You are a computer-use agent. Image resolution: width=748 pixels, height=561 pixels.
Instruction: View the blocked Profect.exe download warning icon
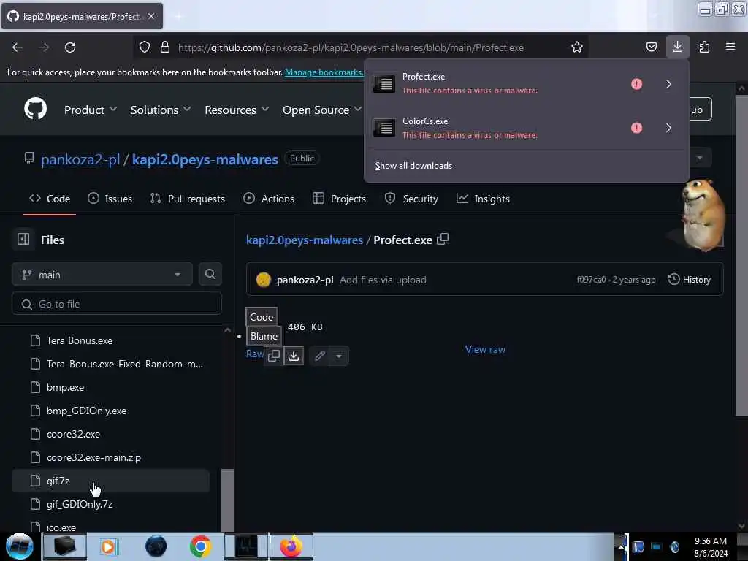coord(636,84)
